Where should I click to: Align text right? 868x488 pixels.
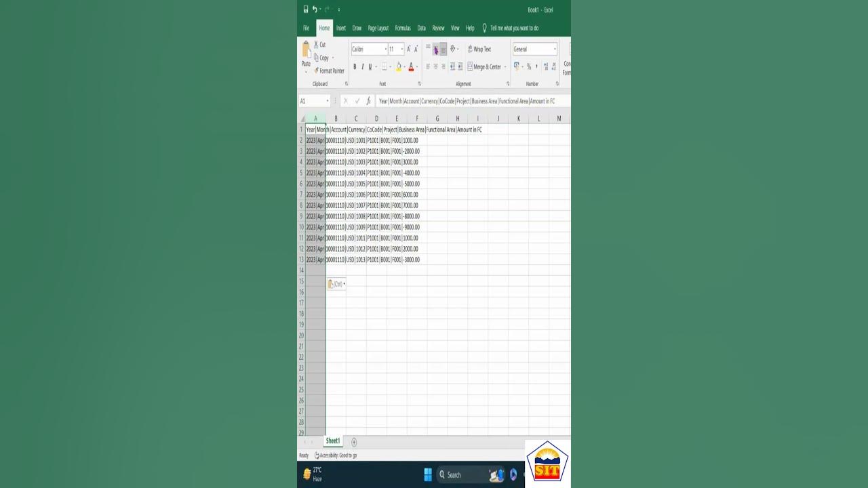click(x=443, y=66)
